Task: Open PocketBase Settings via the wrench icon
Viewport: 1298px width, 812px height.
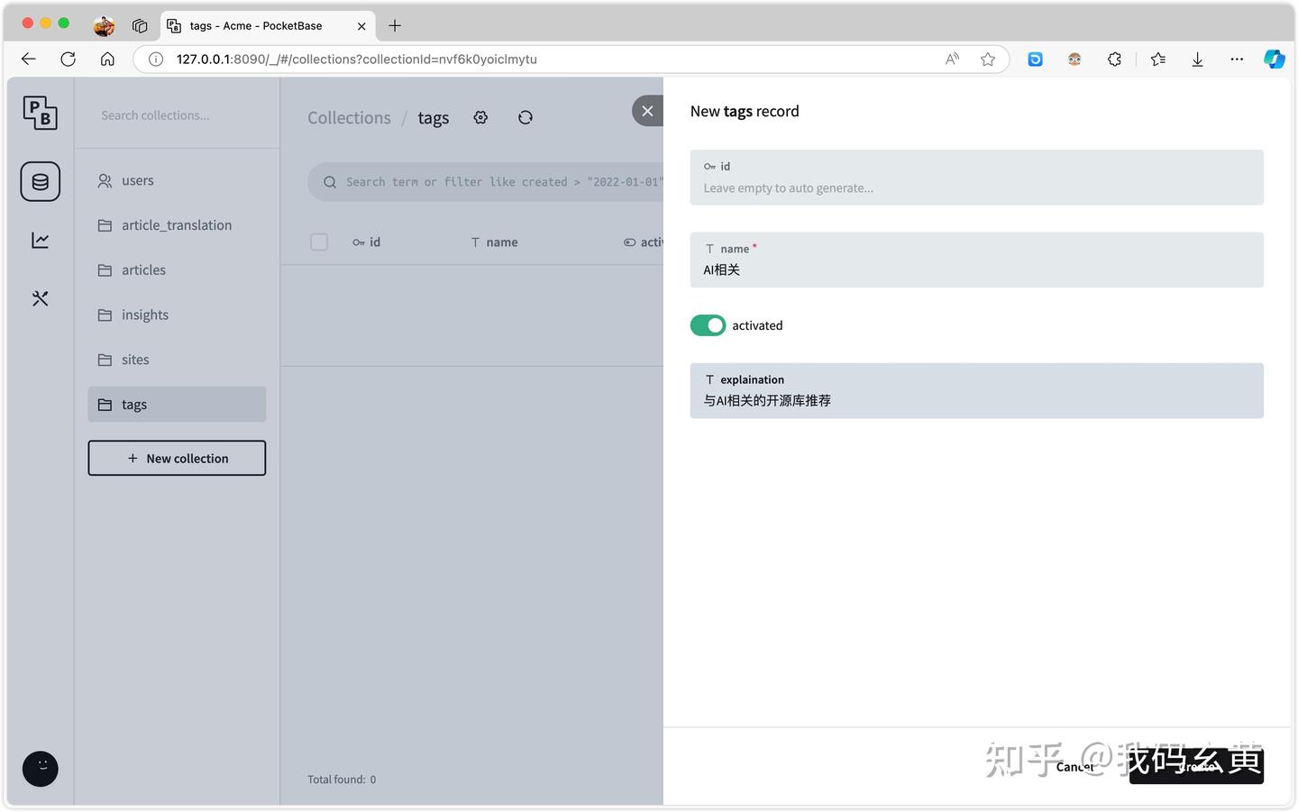Action: (40, 297)
